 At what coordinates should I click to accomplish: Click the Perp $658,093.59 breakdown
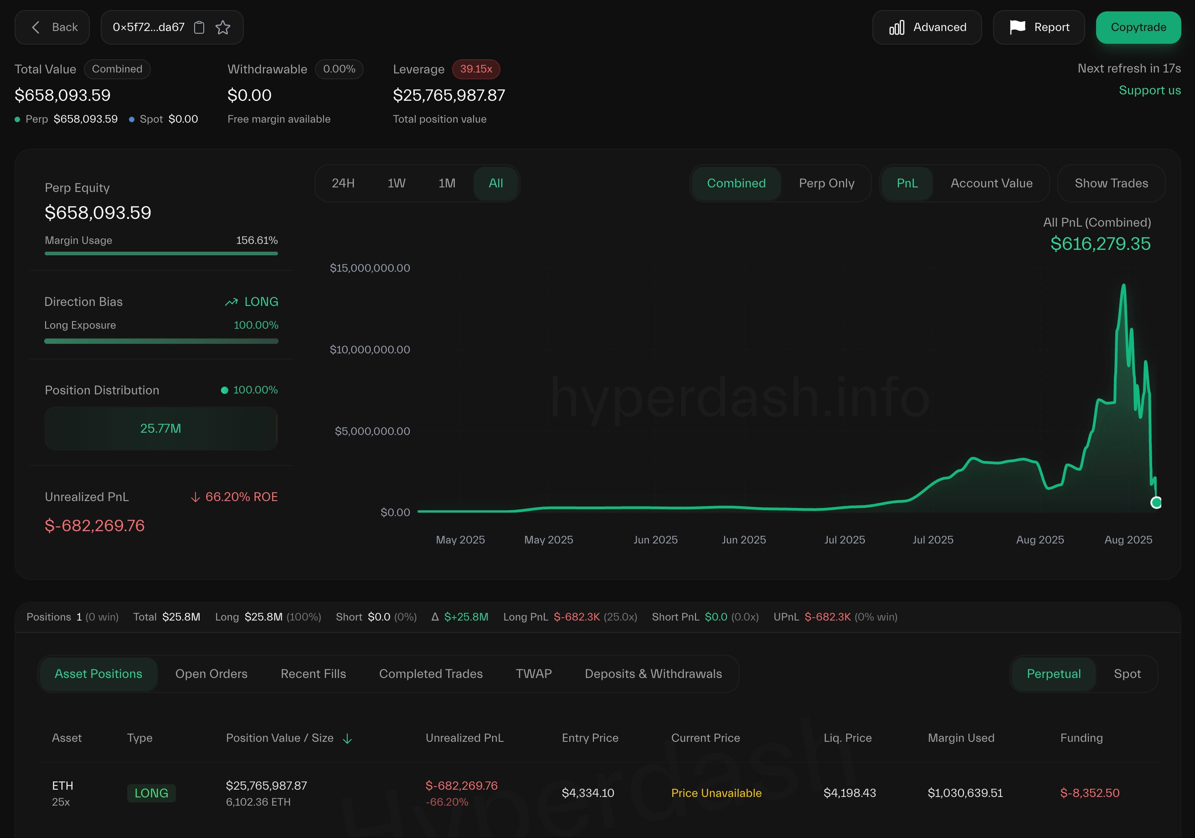tap(66, 119)
